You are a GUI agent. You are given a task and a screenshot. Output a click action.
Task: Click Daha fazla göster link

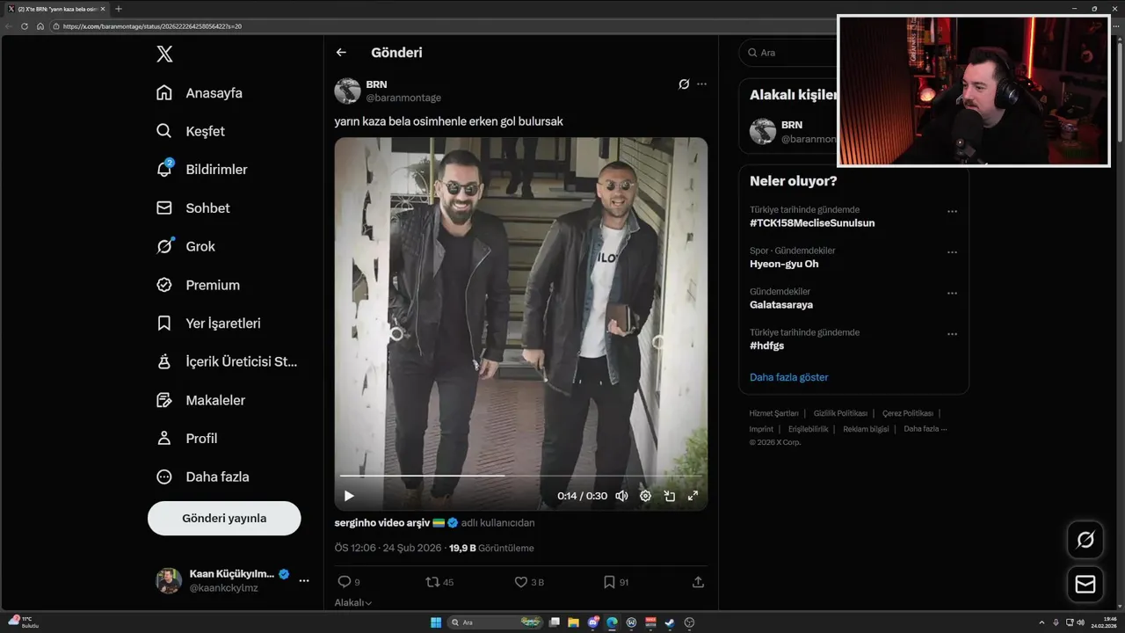[789, 377]
